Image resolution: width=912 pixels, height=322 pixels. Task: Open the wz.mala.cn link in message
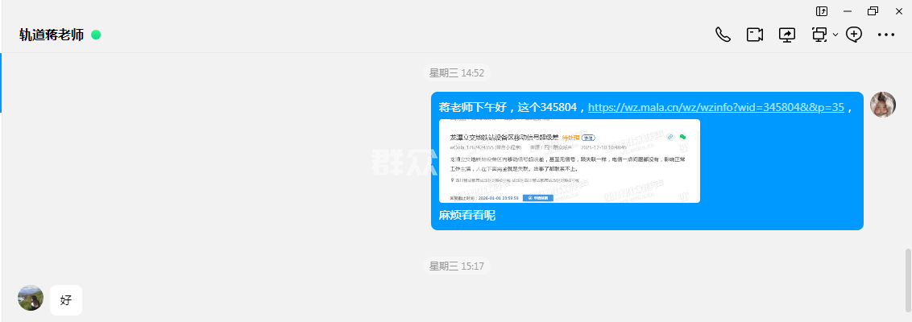tap(715, 107)
